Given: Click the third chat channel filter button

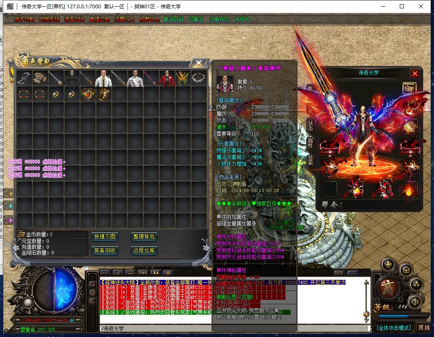Looking at the screenshot, I should tap(131, 273).
